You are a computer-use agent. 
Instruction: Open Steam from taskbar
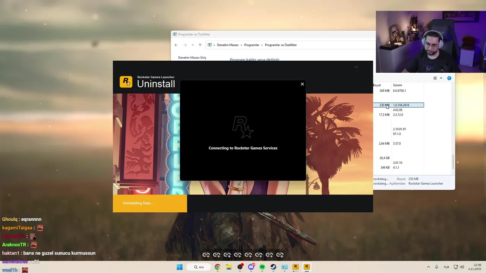pyautogui.click(x=273, y=267)
